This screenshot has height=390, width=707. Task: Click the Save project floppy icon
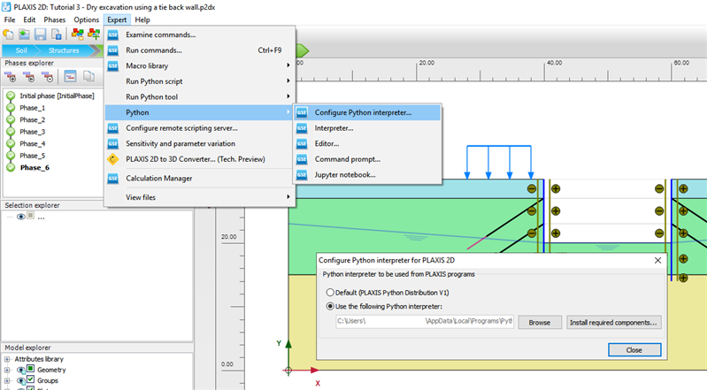[x=40, y=34]
